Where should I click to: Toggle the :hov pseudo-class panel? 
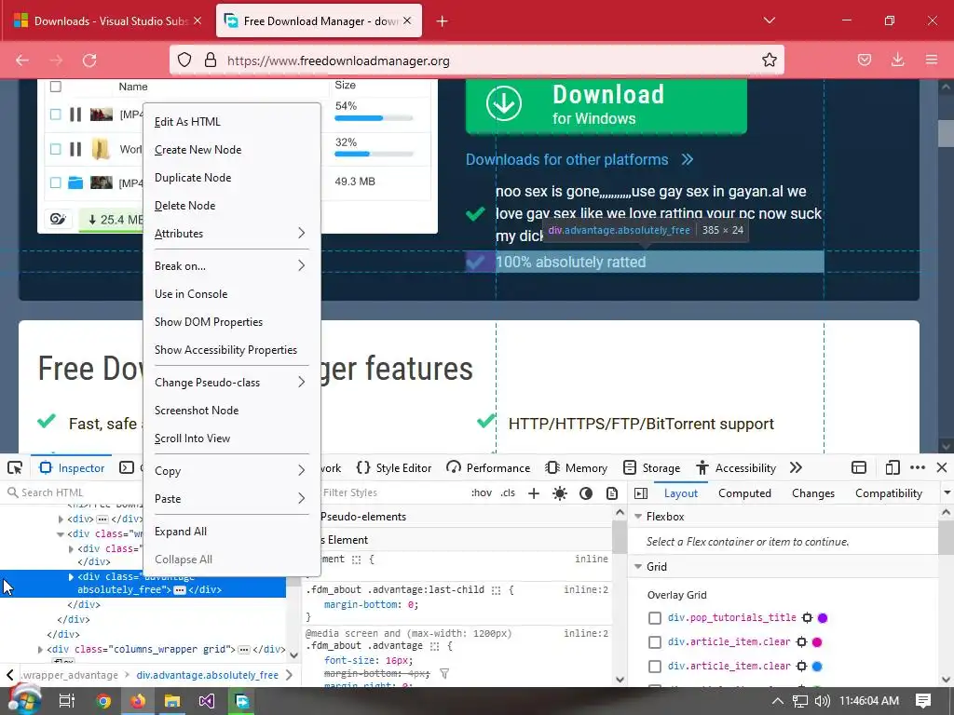tap(482, 493)
